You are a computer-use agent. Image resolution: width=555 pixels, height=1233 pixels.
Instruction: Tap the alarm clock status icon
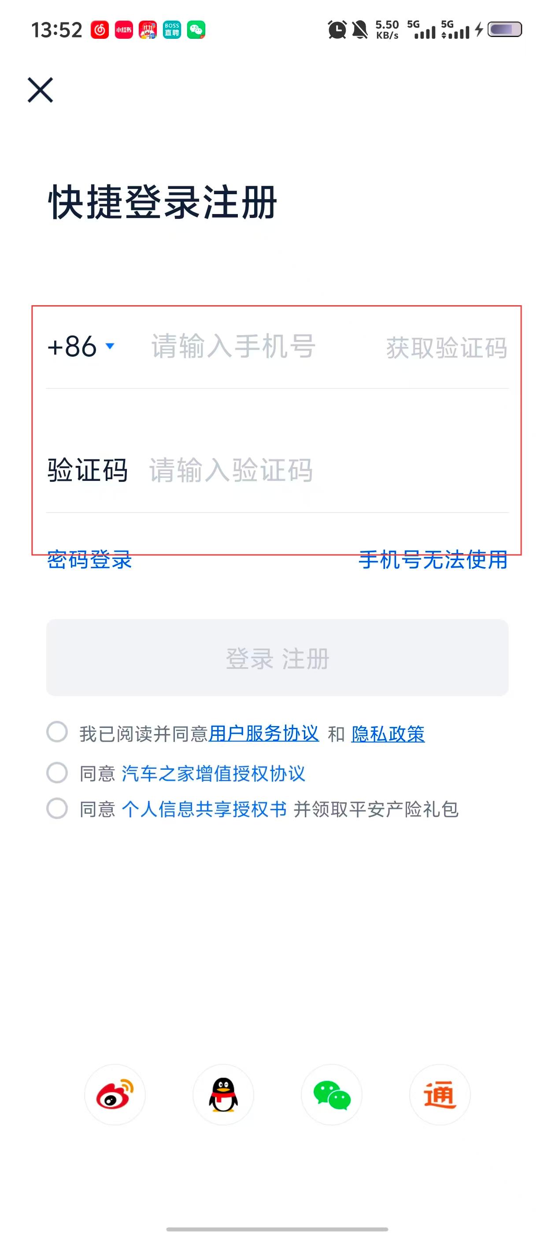(337, 30)
